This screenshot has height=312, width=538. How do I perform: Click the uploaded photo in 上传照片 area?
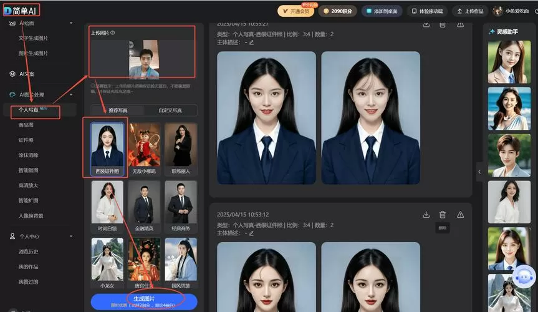144,59
